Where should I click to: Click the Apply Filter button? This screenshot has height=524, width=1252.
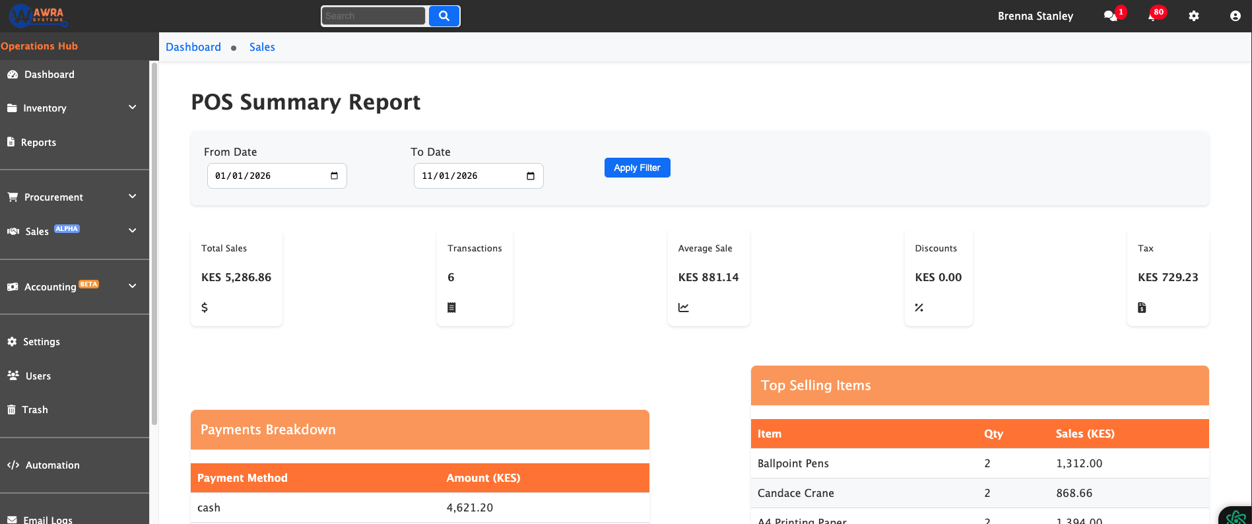pyautogui.click(x=638, y=168)
